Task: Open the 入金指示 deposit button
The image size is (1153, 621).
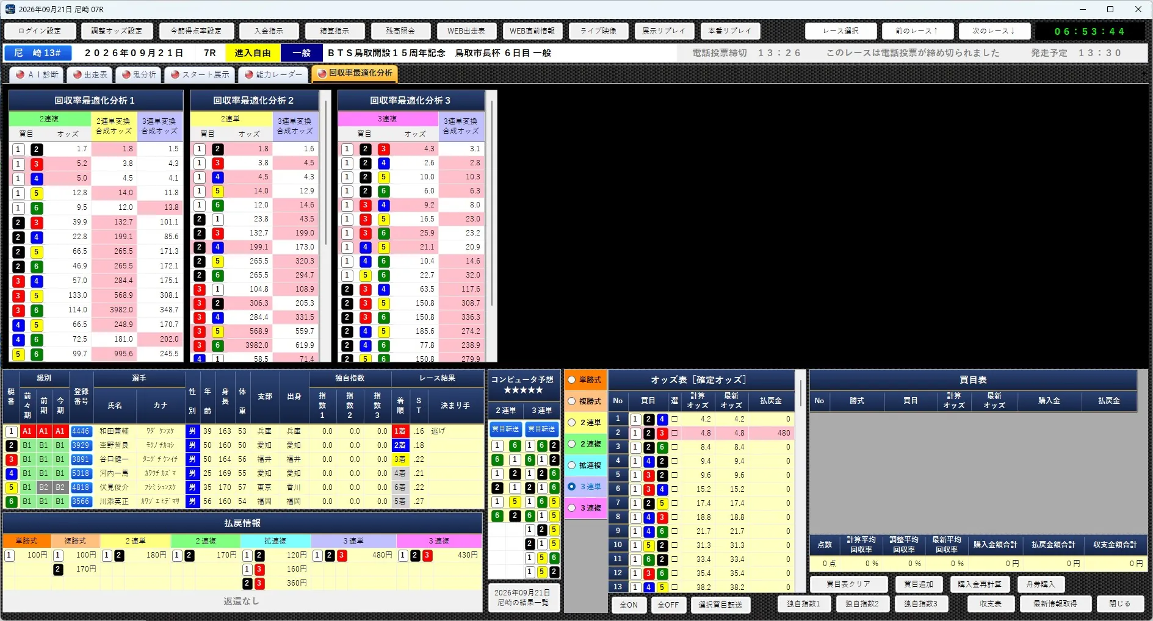Action: click(269, 31)
